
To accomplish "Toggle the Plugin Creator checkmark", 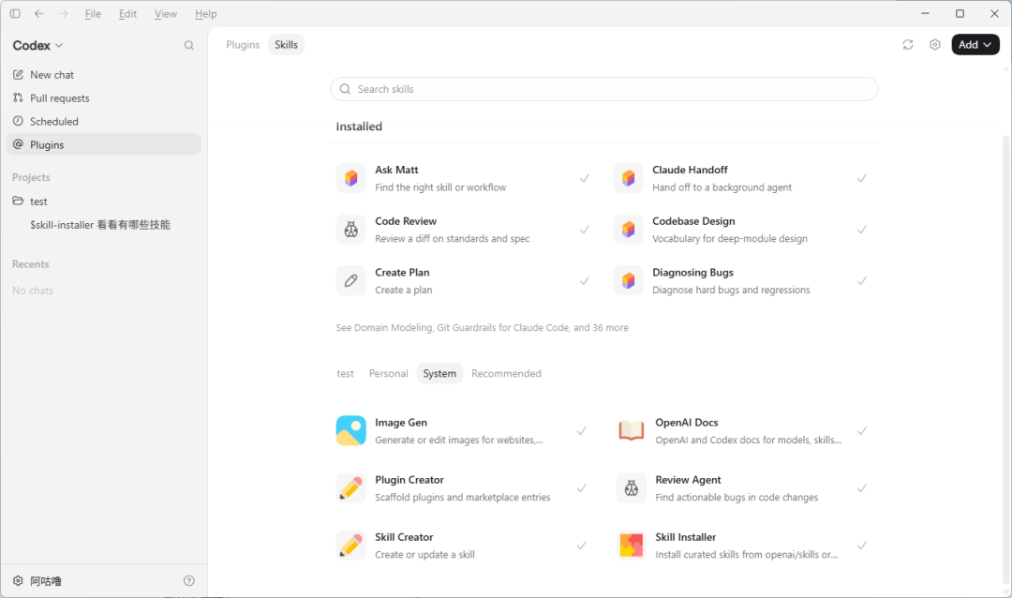I will [x=582, y=488].
